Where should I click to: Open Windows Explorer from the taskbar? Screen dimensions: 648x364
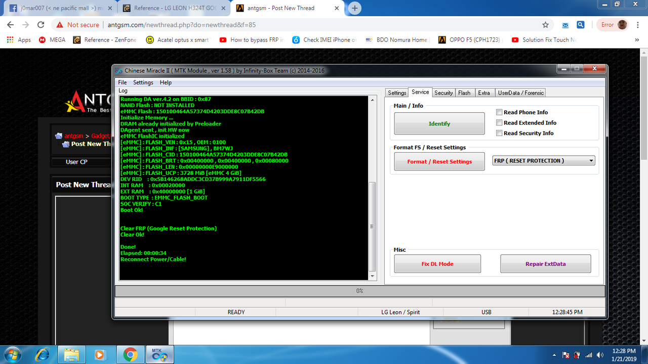pyautogui.click(x=71, y=354)
